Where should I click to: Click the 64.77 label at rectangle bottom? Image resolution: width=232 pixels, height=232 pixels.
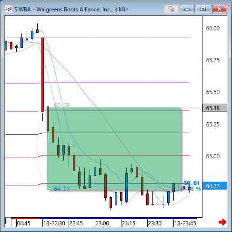click(62, 189)
